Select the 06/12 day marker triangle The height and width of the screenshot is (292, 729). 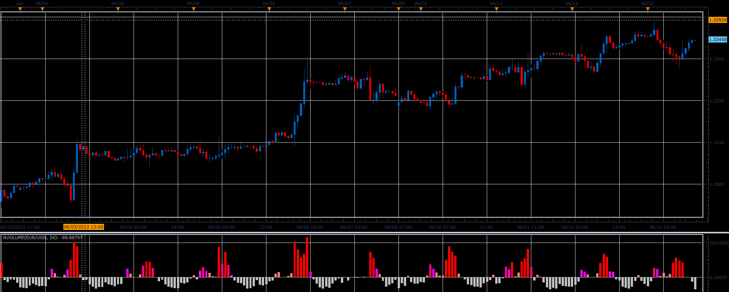[x=572, y=9]
